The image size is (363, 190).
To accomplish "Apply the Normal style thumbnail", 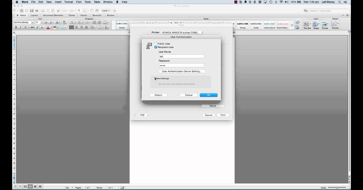I will (122, 25).
